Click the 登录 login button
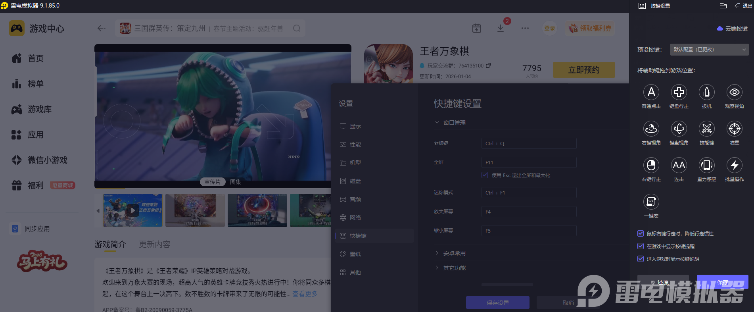This screenshot has height=312, width=754. point(550,28)
